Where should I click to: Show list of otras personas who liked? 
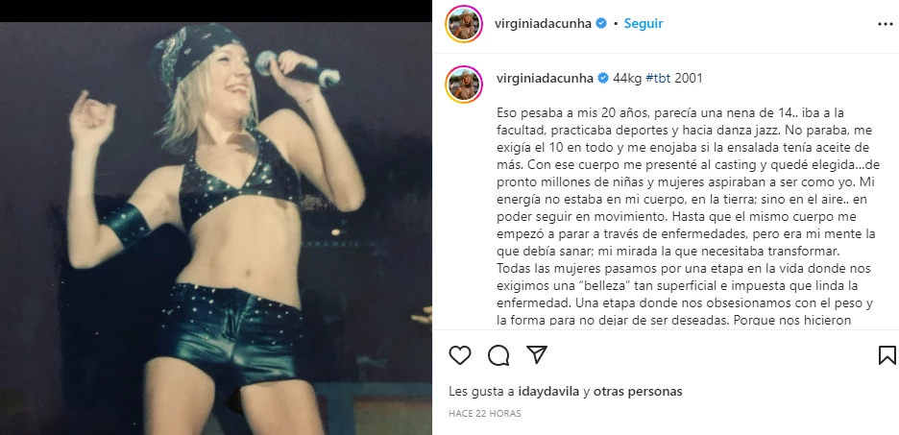pyautogui.click(x=638, y=392)
